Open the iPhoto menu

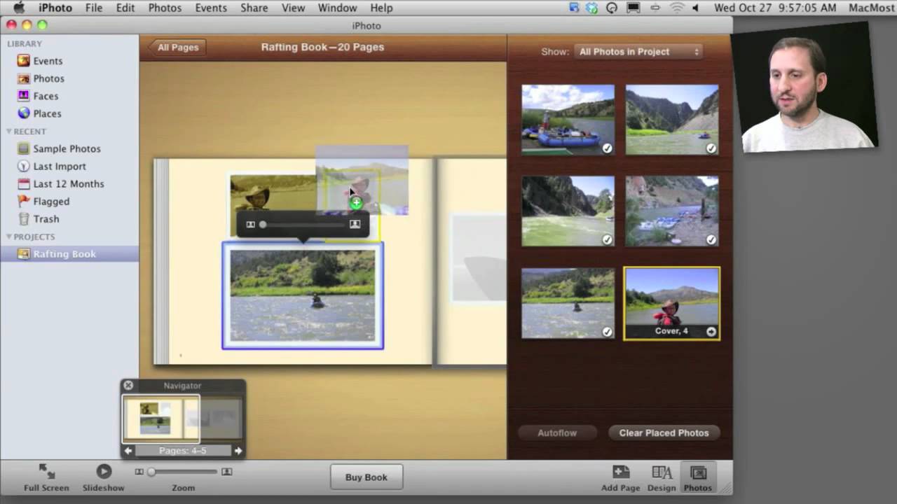[55, 8]
